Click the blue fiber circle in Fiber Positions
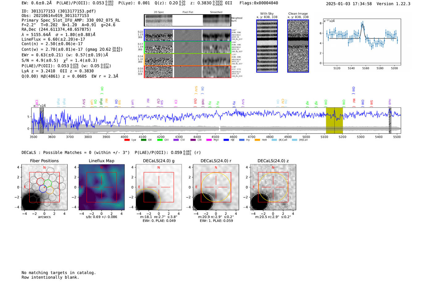Image resolution: width=432 pixels, height=294 pixels. pos(43,188)
